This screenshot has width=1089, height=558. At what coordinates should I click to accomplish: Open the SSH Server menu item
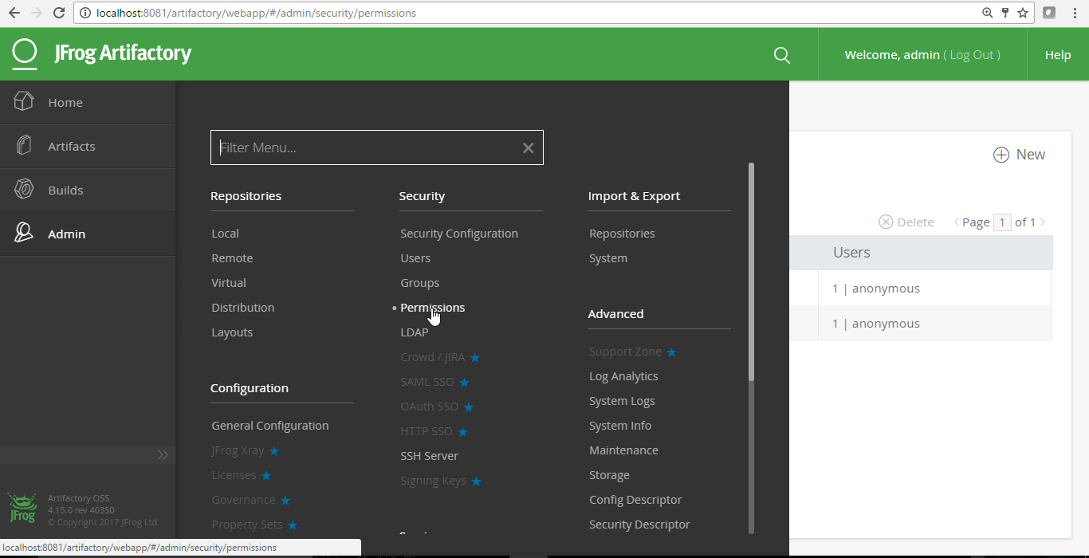pos(430,456)
